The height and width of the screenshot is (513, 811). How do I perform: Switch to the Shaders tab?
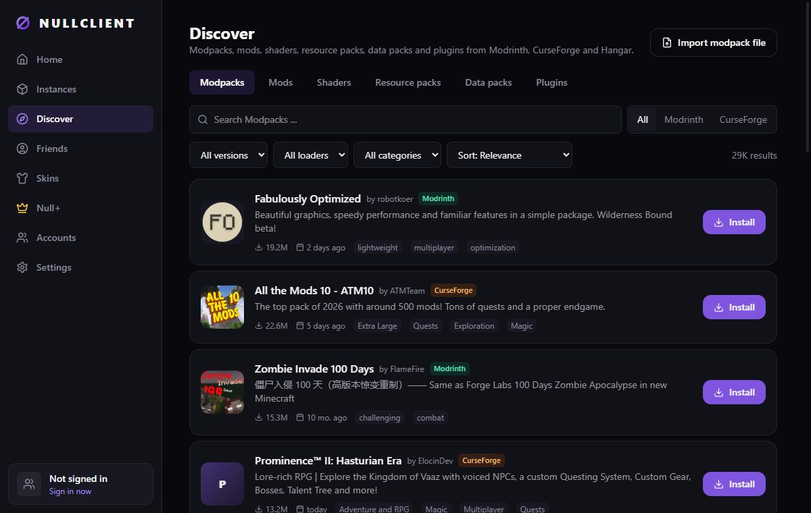point(334,82)
